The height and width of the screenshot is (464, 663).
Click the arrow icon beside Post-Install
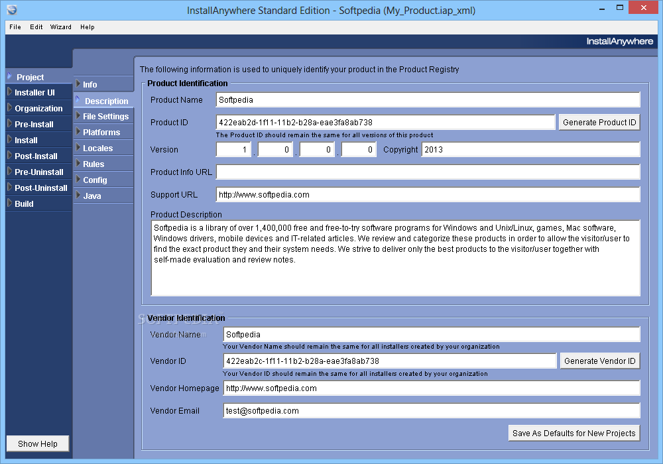[x=10, y=155]
